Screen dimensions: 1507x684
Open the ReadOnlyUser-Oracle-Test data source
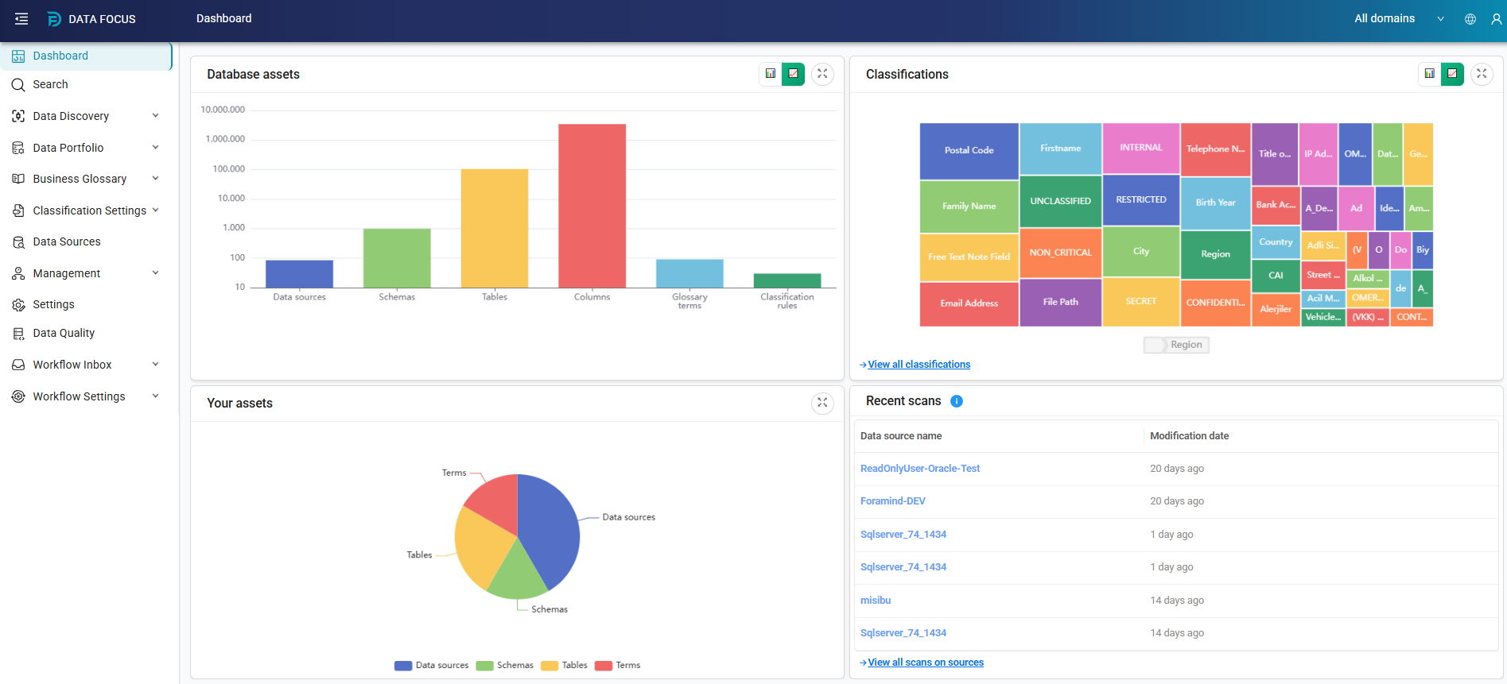(920, 469)
